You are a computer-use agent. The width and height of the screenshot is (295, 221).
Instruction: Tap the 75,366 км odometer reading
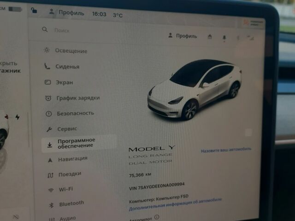pyautogui.click(x=140, y=175)
